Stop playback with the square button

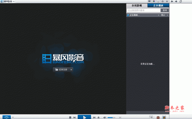coord(70,117)
